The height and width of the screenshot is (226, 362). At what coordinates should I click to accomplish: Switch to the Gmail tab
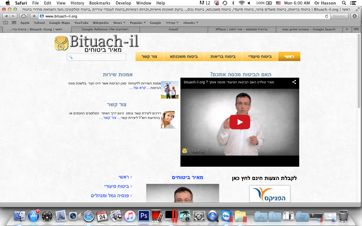tap(173, 29)
